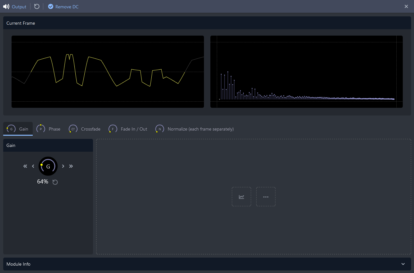Click the reset icon in top toolbar
Viewport: 414px width, 273px height.
point(37,6)
